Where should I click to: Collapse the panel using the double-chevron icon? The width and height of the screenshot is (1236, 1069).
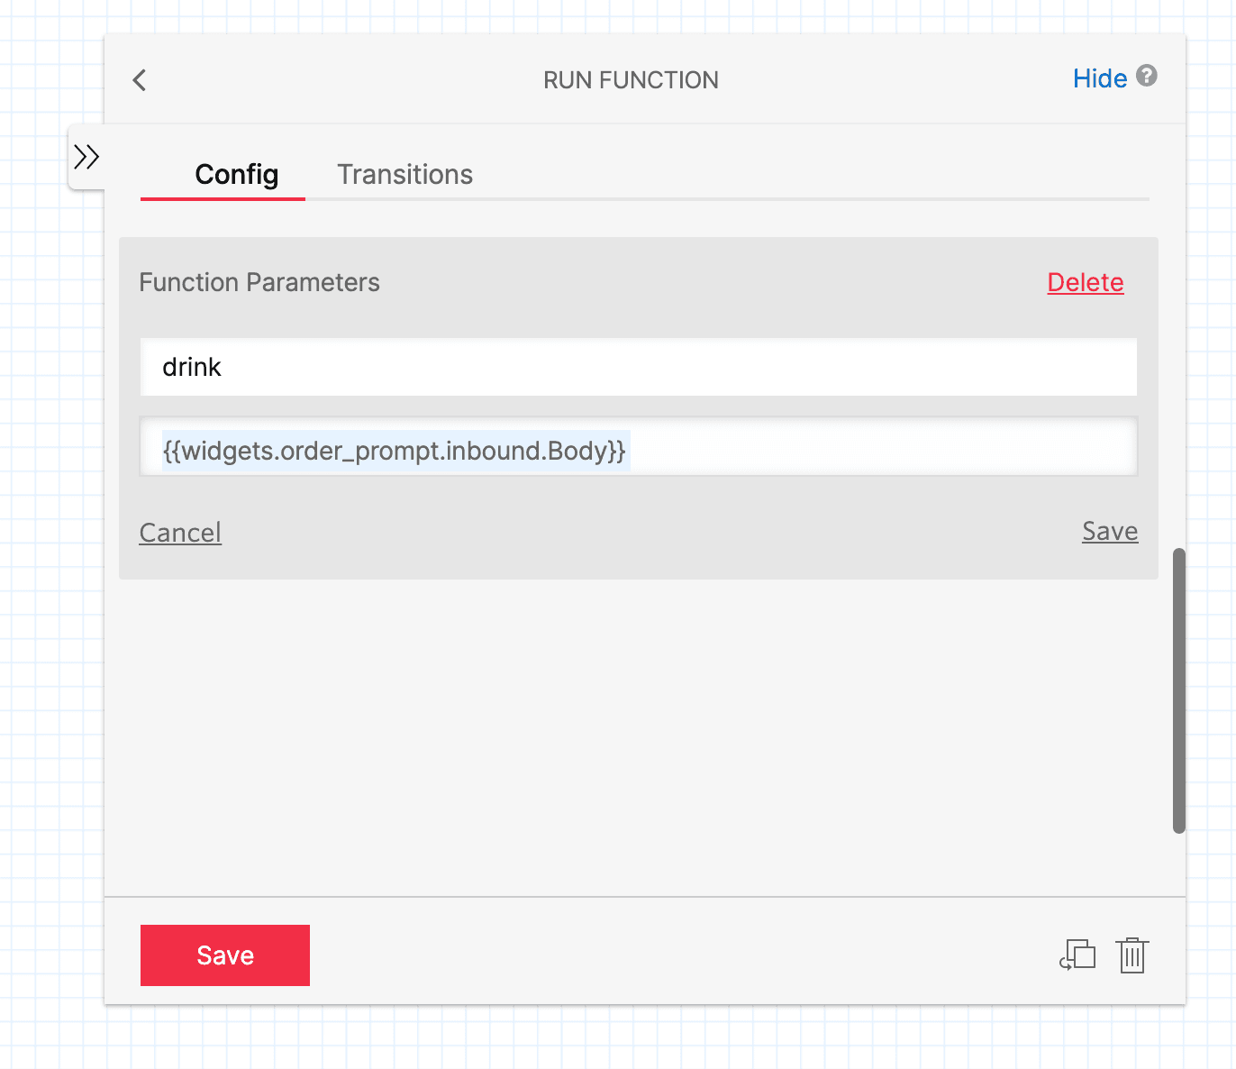[87, 155]
